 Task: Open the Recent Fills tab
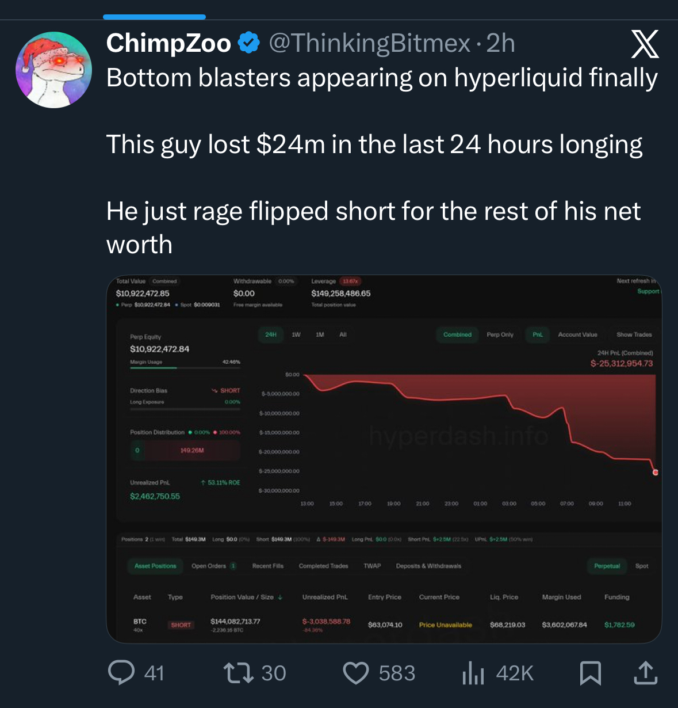[x=268, y=566]
